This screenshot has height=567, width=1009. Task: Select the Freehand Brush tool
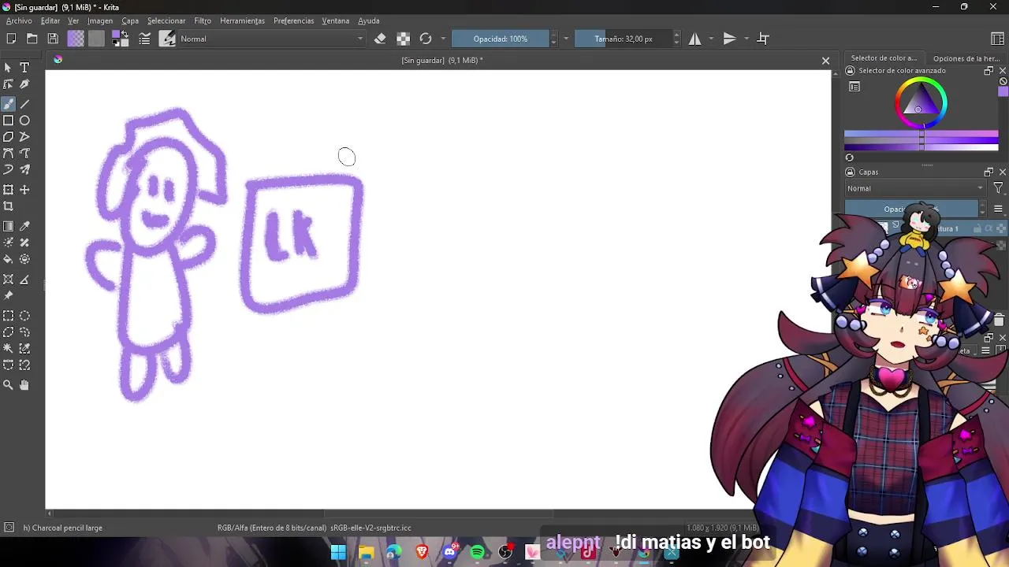(x=8, y=104)
